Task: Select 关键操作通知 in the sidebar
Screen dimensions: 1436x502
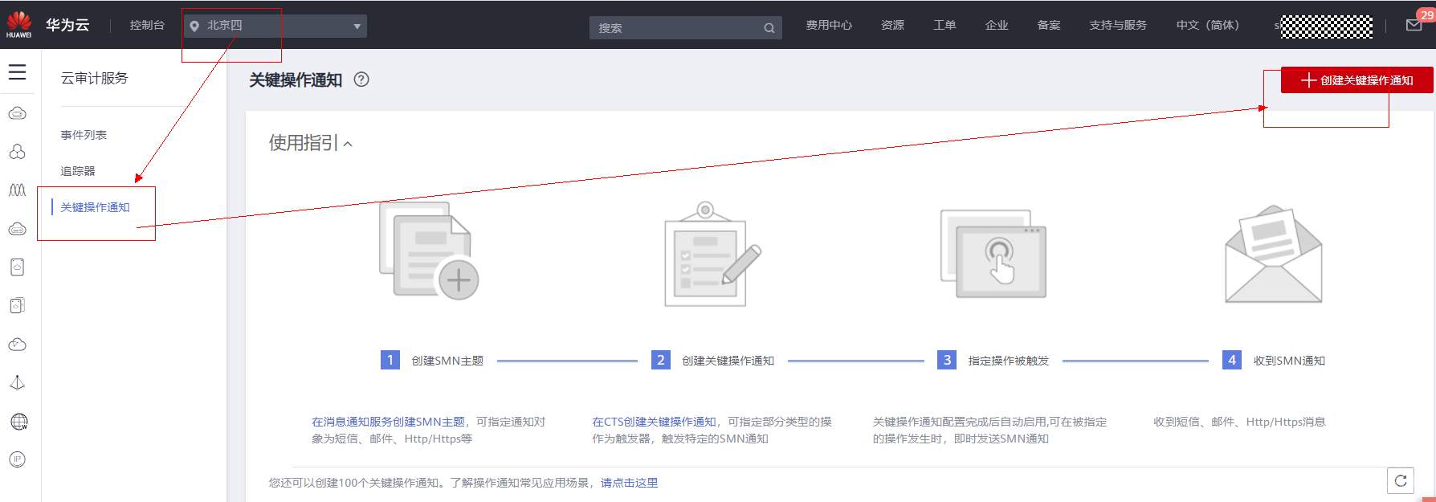Action: point(95,207)
